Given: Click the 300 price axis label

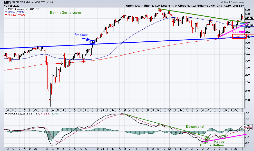Looking at the screenshot, I should pos(247,68).
